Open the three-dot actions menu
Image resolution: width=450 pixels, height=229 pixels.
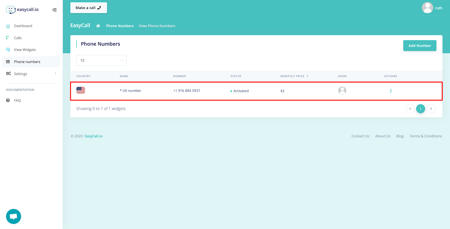click(x=391, y=91)
